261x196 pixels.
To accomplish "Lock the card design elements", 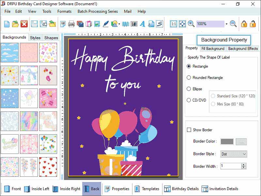I will pos(244,24).
